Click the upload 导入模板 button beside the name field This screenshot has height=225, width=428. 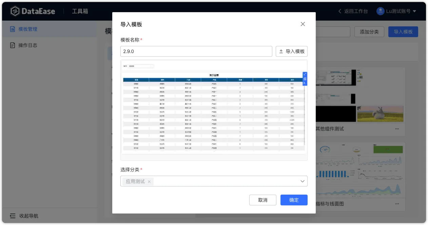click(x=292, y=51)
